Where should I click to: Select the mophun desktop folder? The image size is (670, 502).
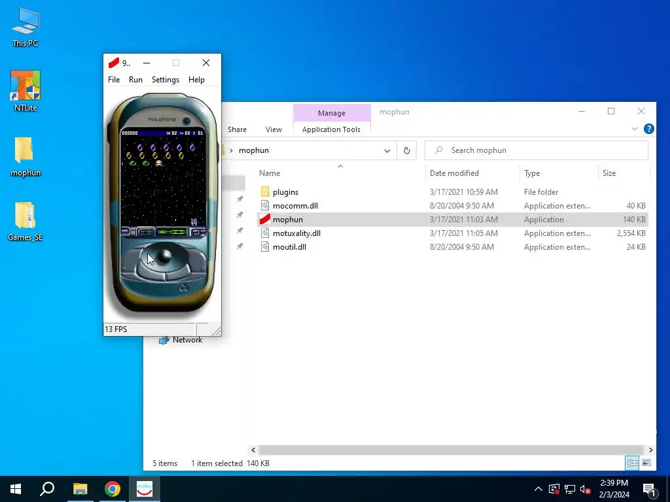pos(26,157)
